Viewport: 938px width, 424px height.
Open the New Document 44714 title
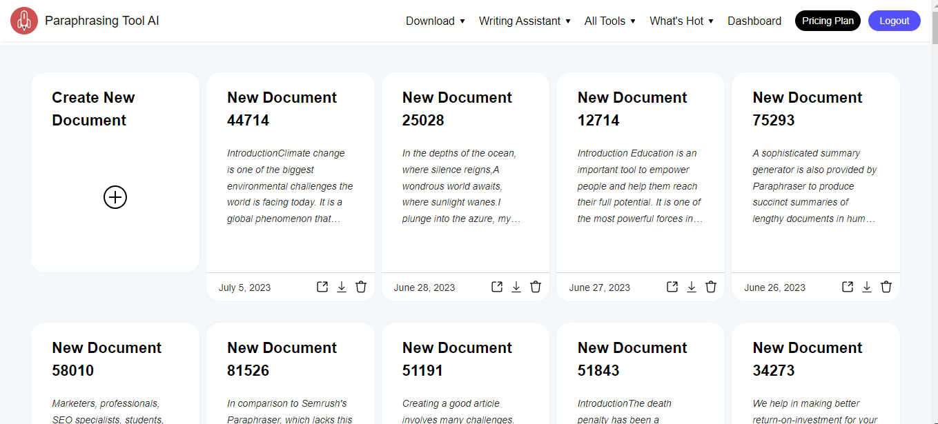(x=282, y=109)
